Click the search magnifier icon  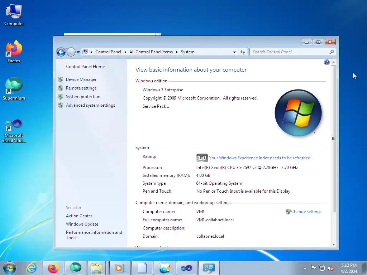332,52
